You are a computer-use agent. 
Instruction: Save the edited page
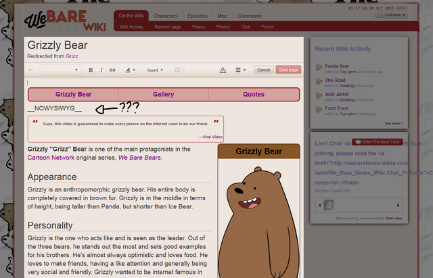[x=288, y=70]
